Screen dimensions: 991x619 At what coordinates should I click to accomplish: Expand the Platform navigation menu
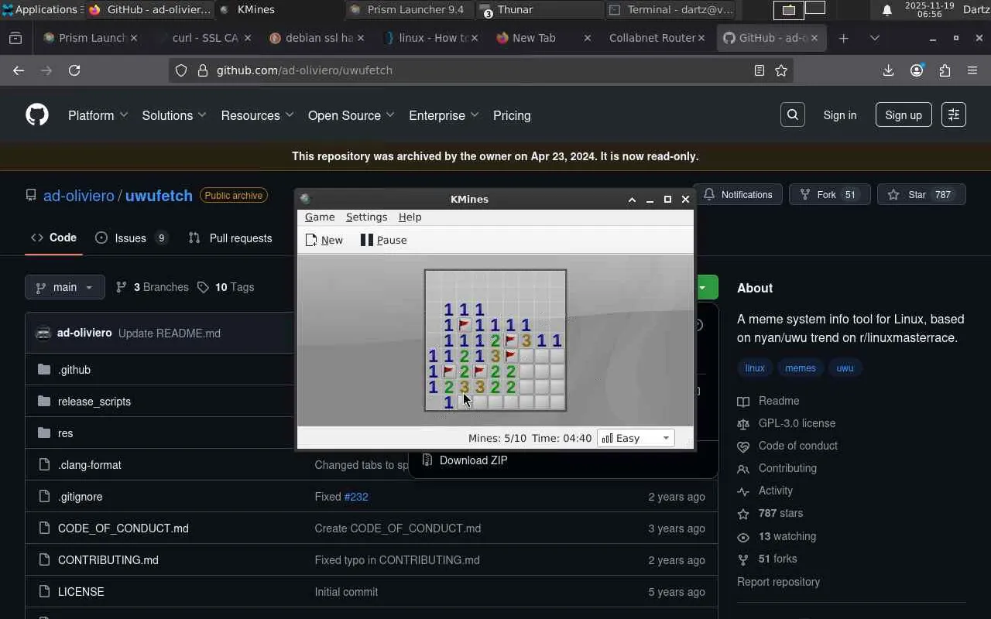coord(98,115)
